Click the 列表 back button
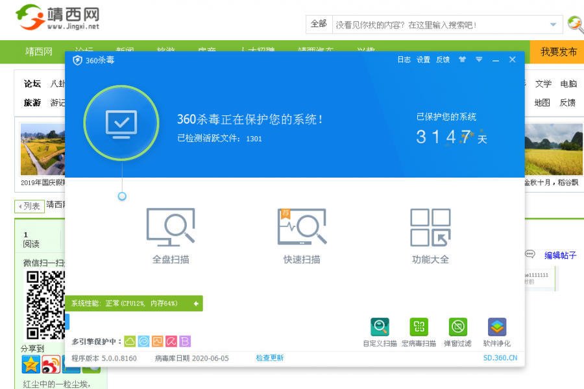Screen dimensions: 584x389 point(29,206)
